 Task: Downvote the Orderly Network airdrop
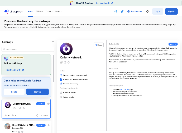point(13,115)
